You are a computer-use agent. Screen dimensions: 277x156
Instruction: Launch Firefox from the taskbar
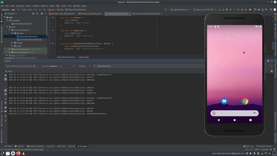[18, 153]
